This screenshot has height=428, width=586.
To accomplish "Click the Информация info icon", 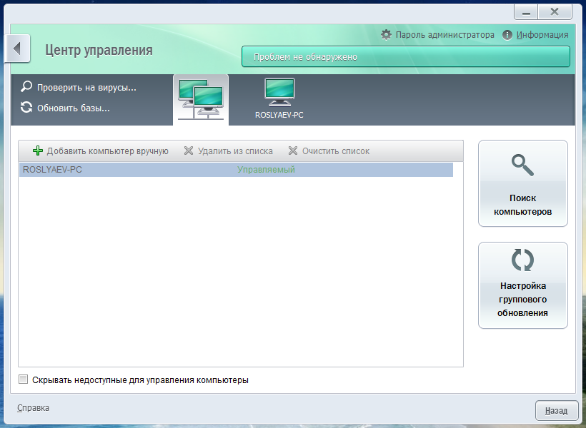I will tap(507, 35).
